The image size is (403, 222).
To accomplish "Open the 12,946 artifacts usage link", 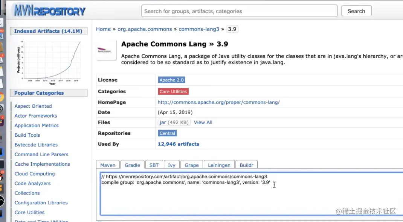I will click(179, 144).
